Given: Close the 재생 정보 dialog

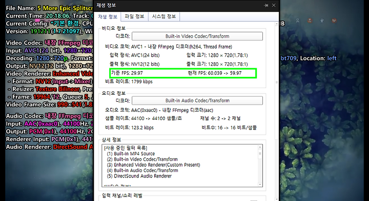Looking at the screenshot, I should click(274, 5).
